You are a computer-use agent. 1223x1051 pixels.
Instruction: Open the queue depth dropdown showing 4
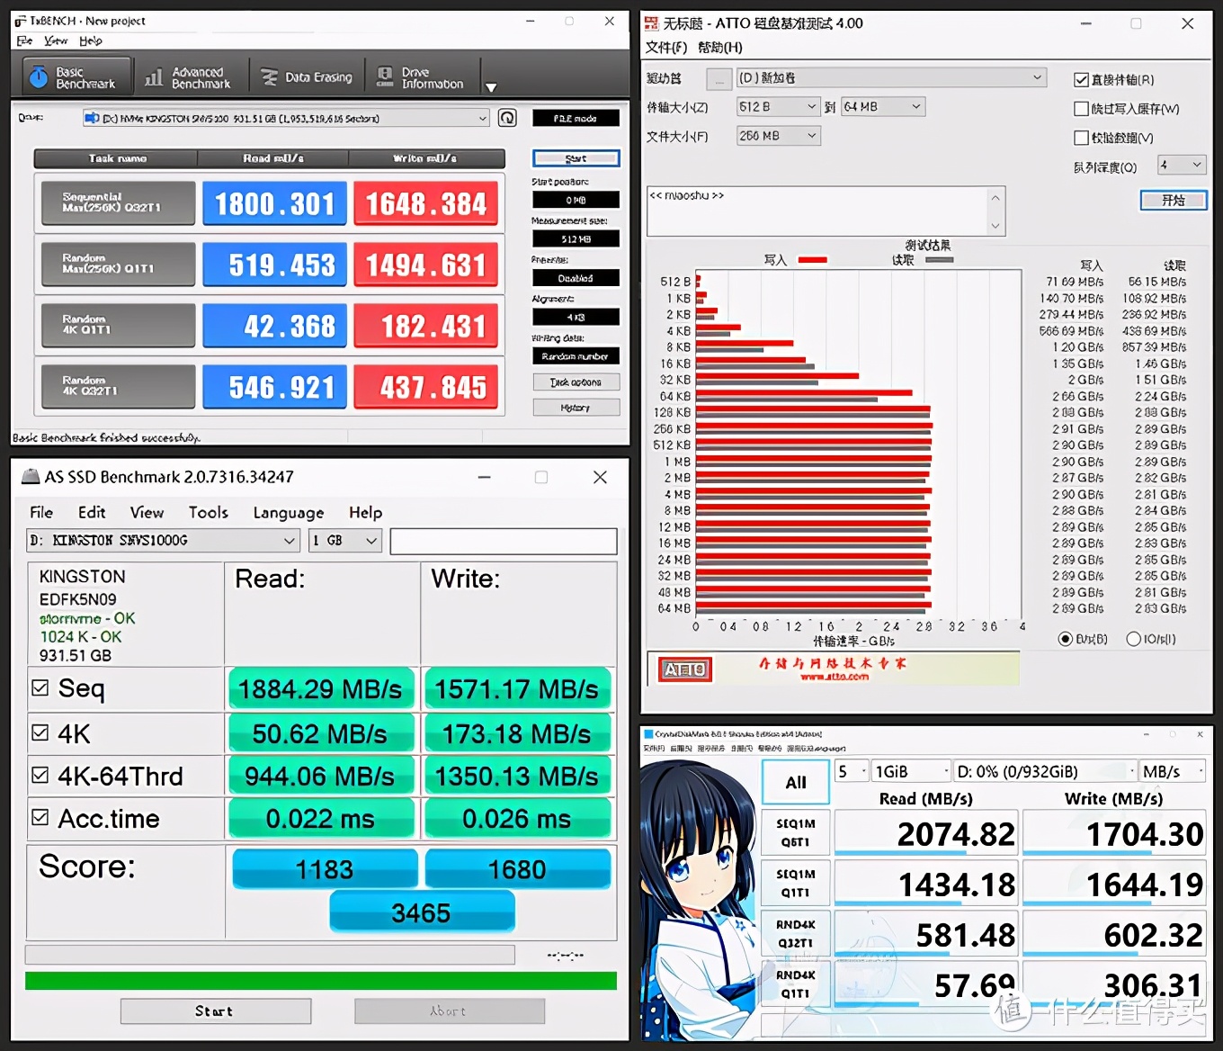tap(1182, 165)
